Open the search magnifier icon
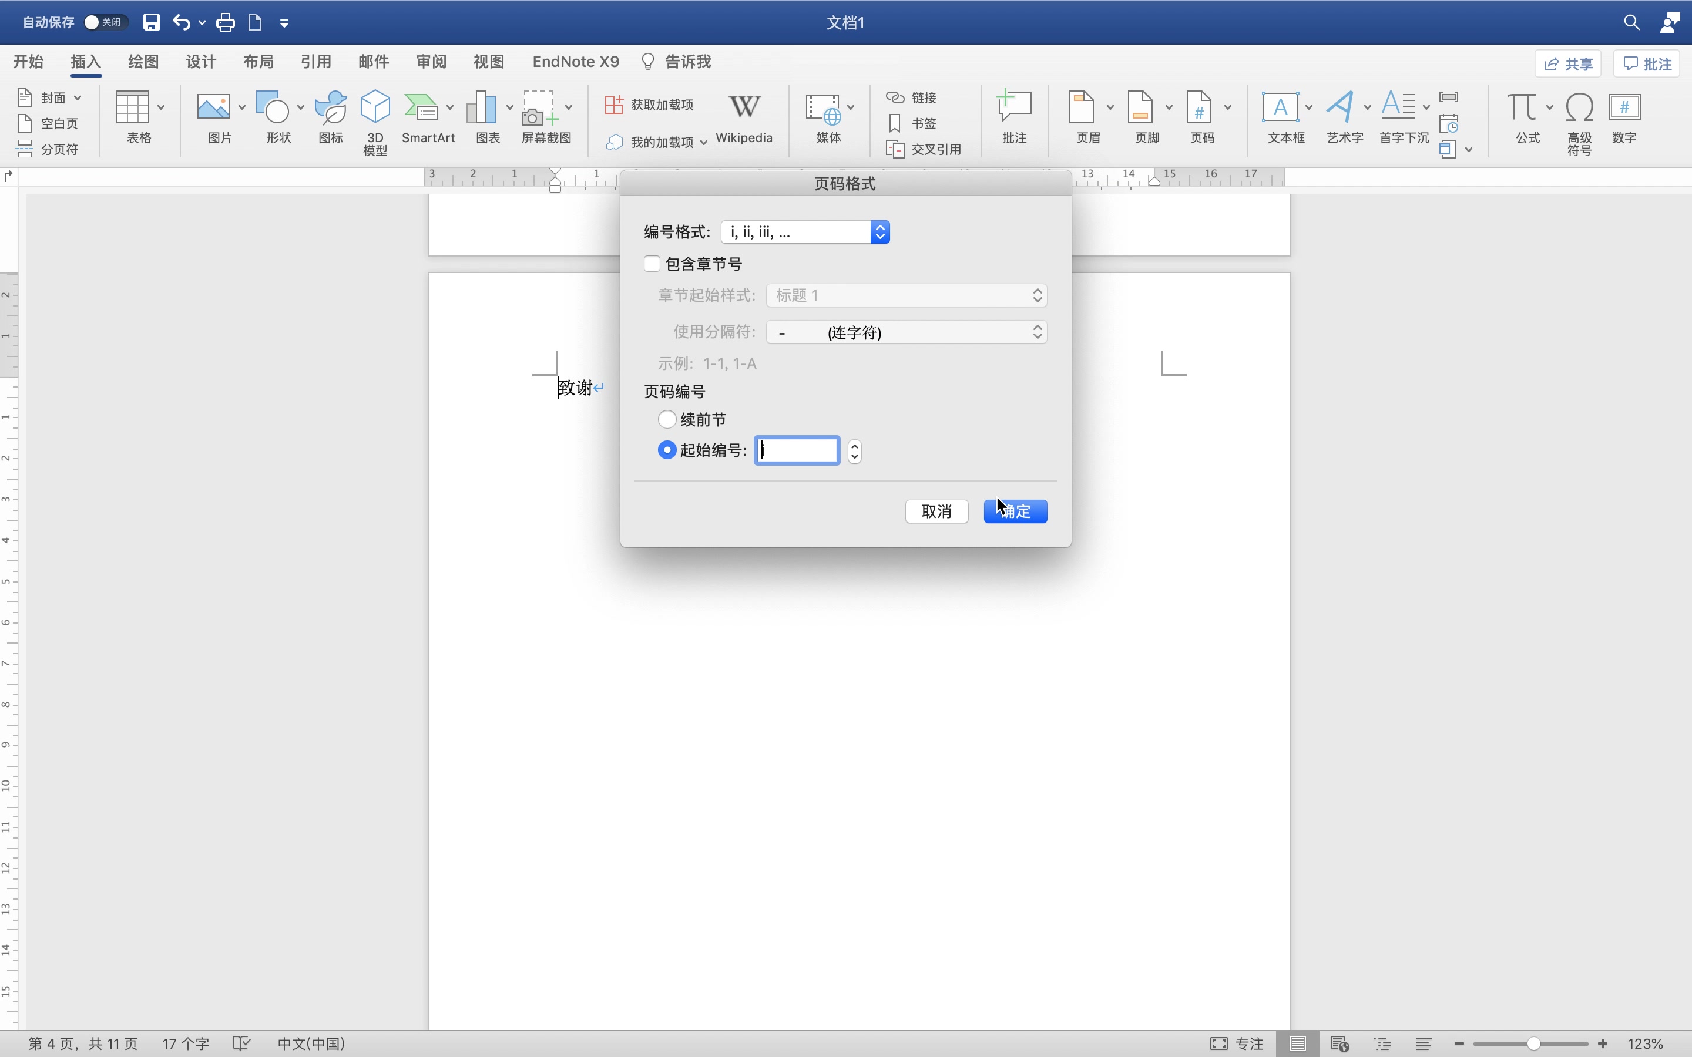1692x1057 pixels. (x=1631, y=22)
